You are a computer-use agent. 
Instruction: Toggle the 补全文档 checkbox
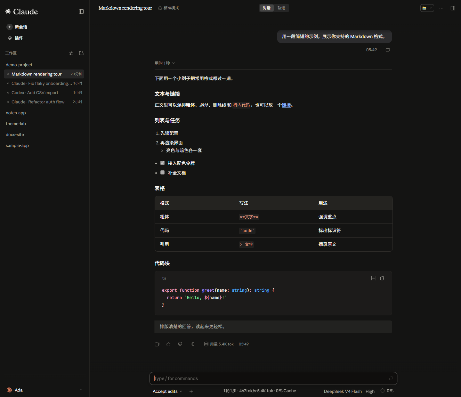coord(162,173)
